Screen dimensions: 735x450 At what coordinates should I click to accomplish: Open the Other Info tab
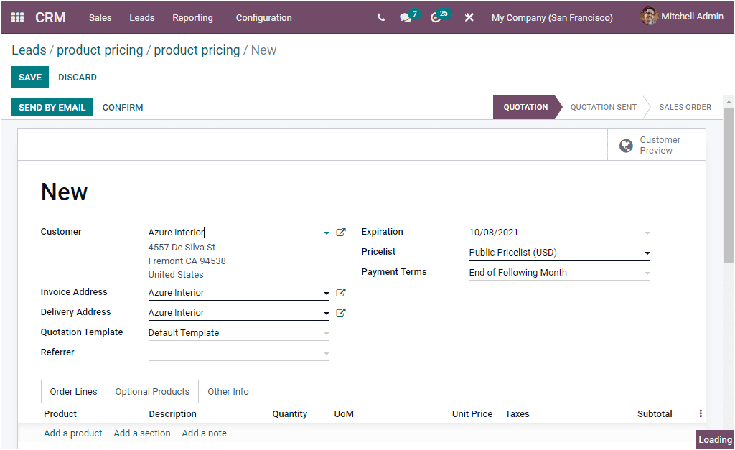(x=228, y=391)
